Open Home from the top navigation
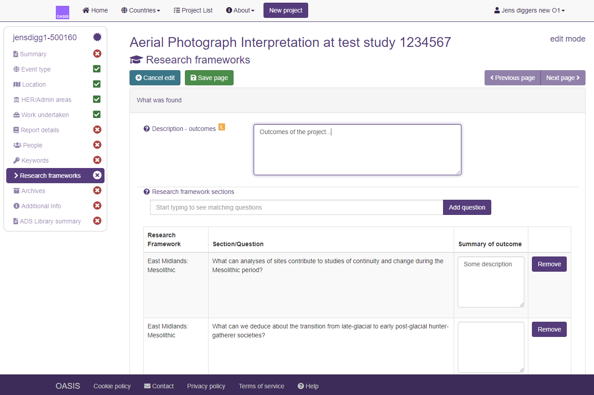 (95, 10)
